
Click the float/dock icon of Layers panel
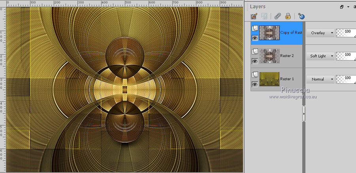341,7
